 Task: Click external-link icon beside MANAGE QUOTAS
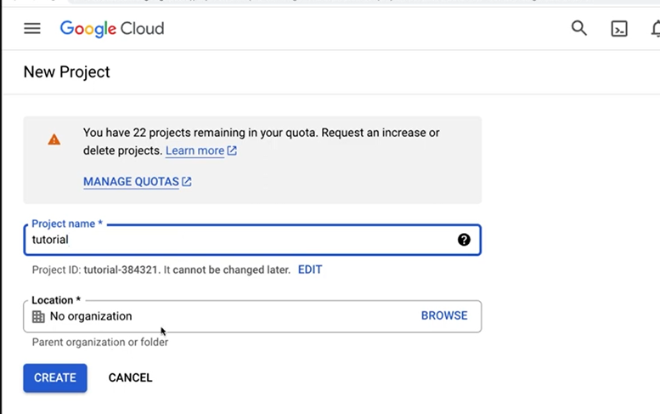[x=187, y=182]
